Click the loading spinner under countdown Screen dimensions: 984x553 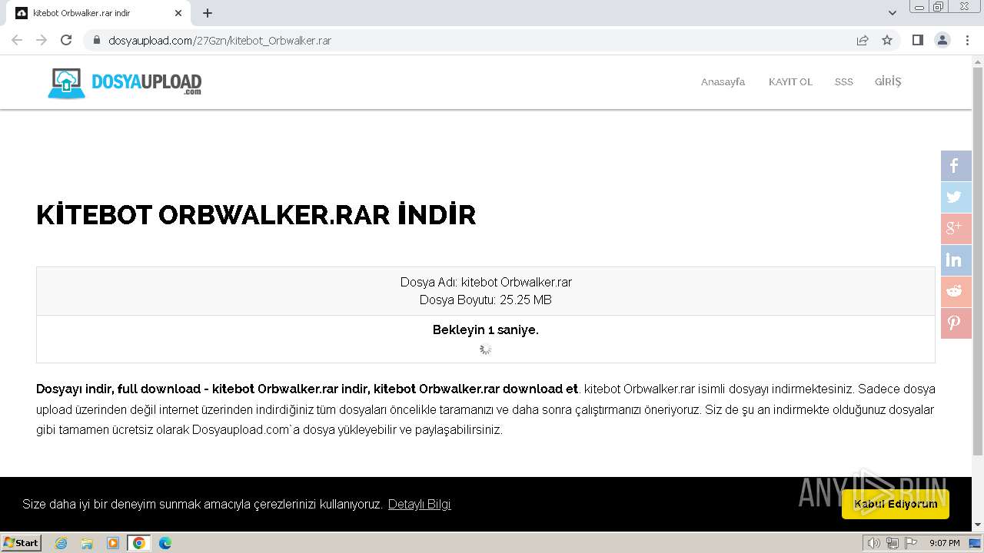click(486, 349)
